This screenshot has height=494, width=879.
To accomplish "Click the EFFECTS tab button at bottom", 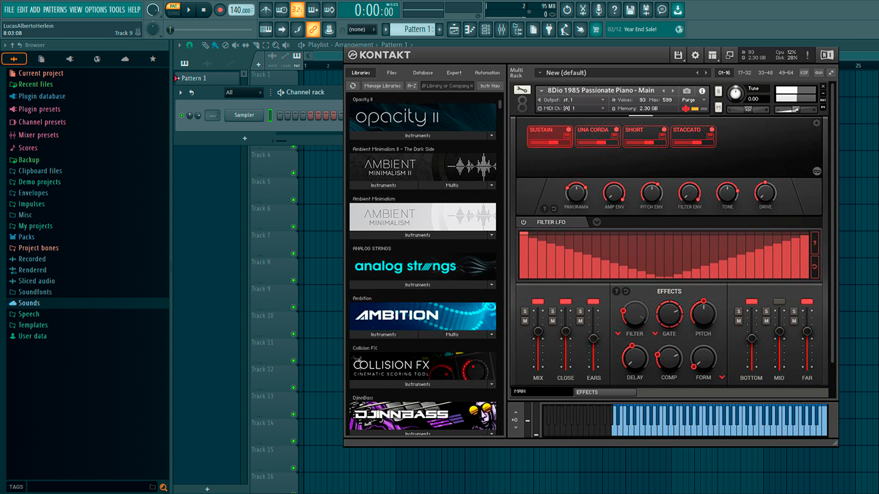I will point(604,392).
